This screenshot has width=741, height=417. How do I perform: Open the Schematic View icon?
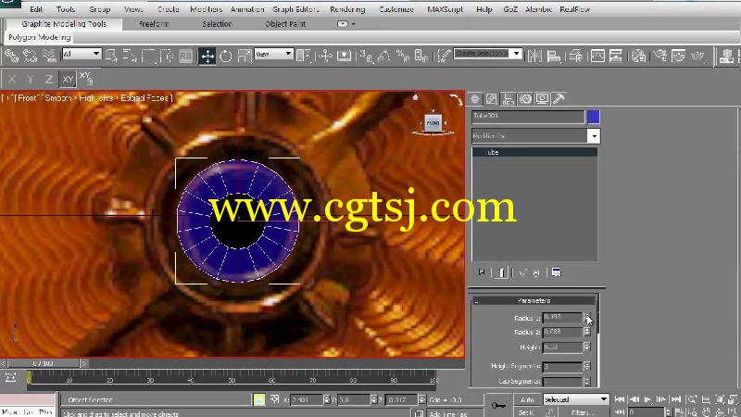[x=616, y=56]
